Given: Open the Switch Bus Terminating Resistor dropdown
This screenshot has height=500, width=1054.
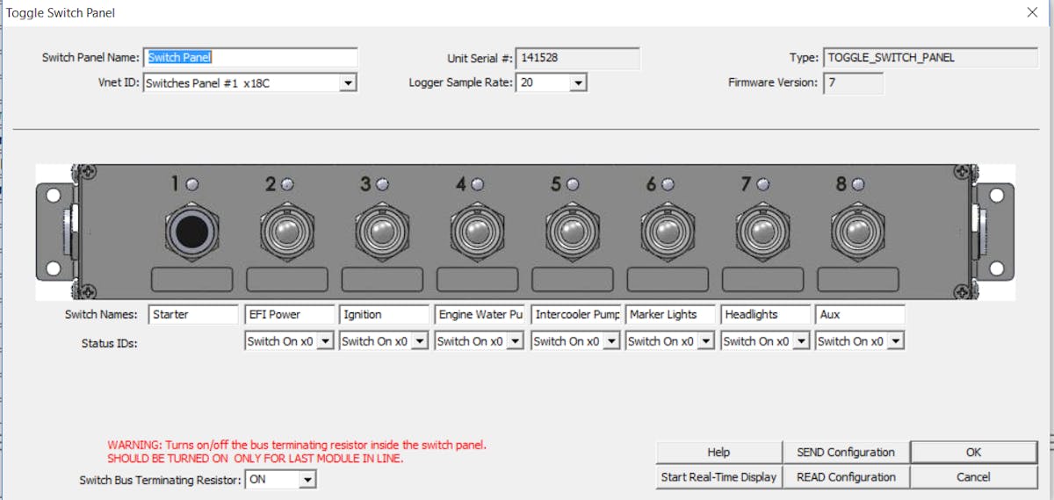Looking at the screenshot, I should (x=307, y=480).
